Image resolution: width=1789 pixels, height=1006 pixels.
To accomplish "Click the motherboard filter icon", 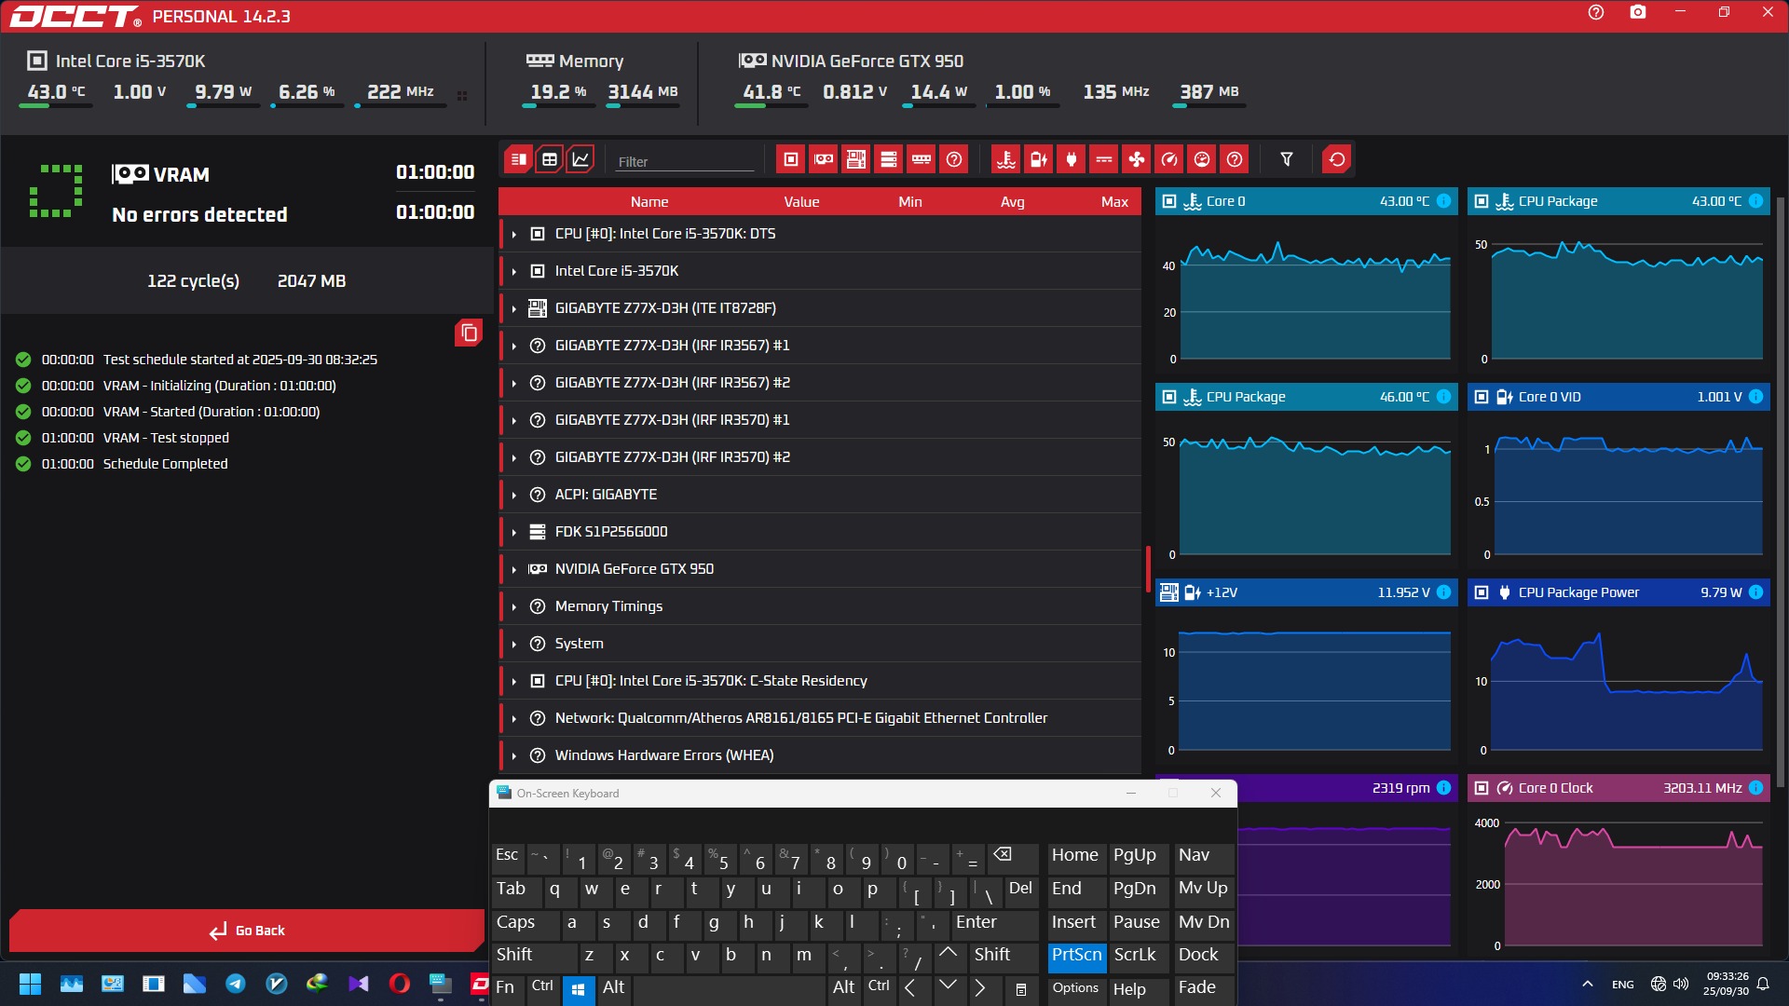I will 856,159.
